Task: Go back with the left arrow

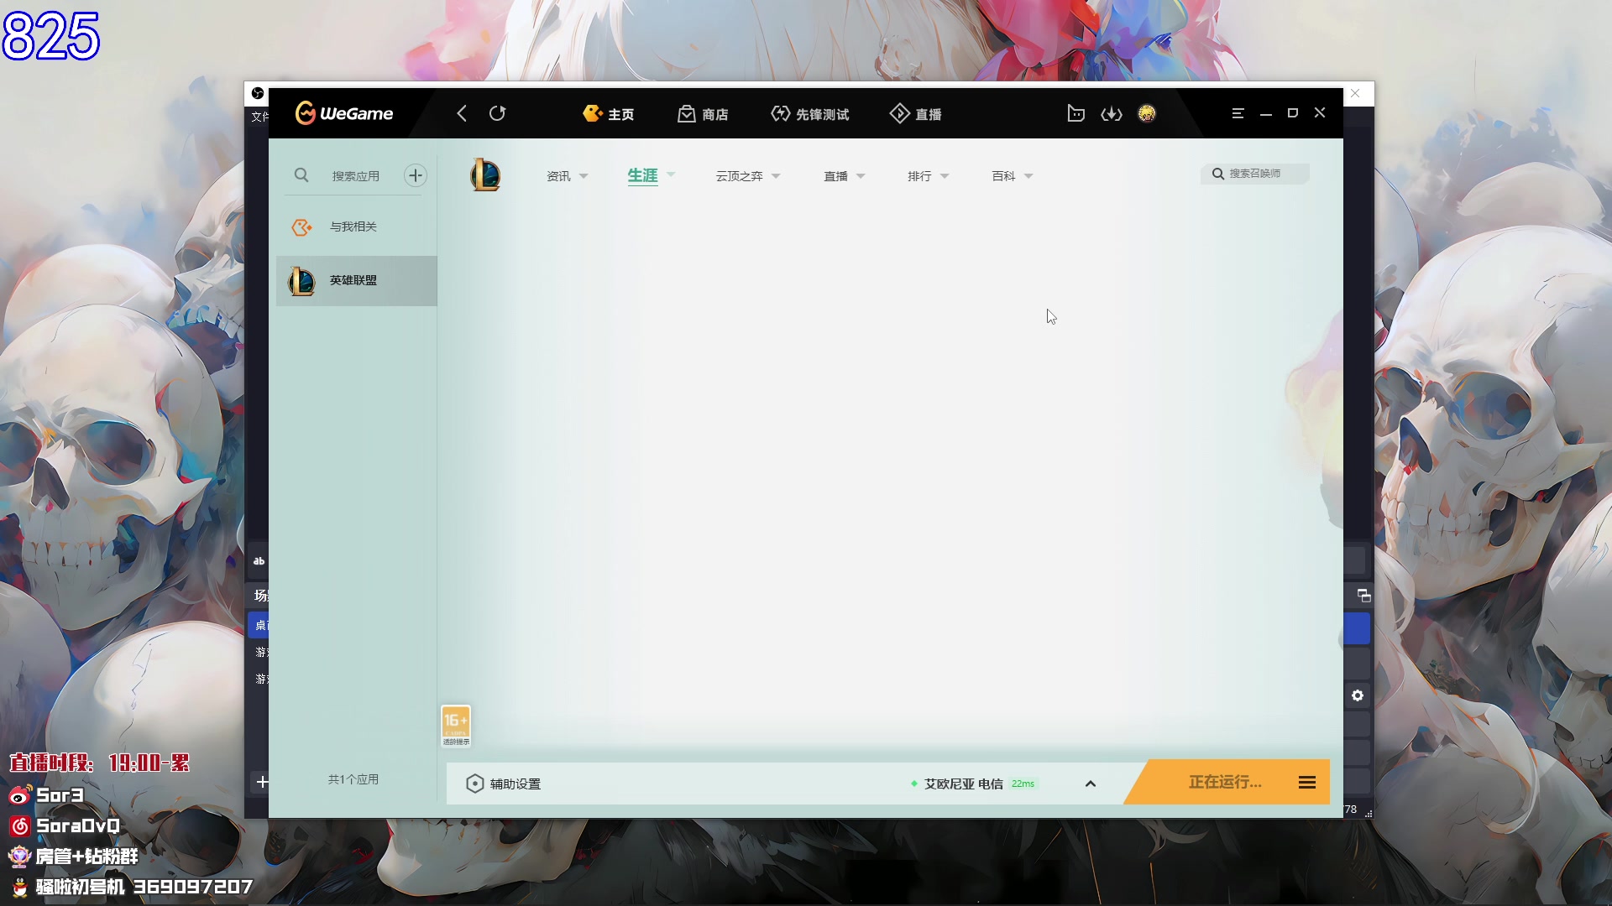Action: click(x=461, y=113)
